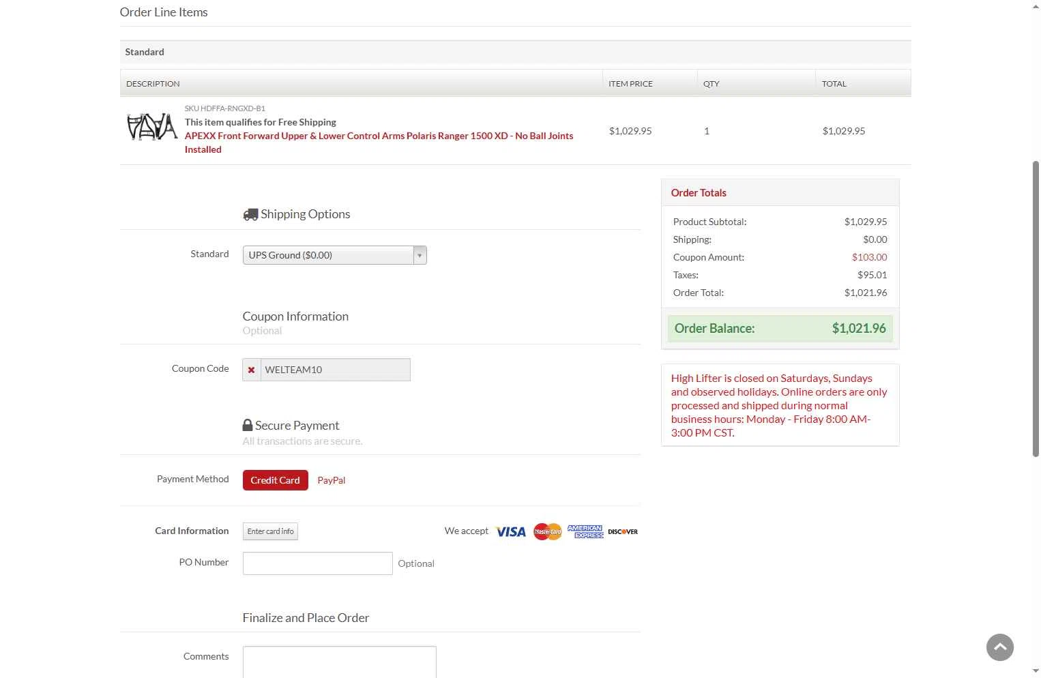
Task: Click the scroll-to-top arrow button
Action: (x=999, y=647)
